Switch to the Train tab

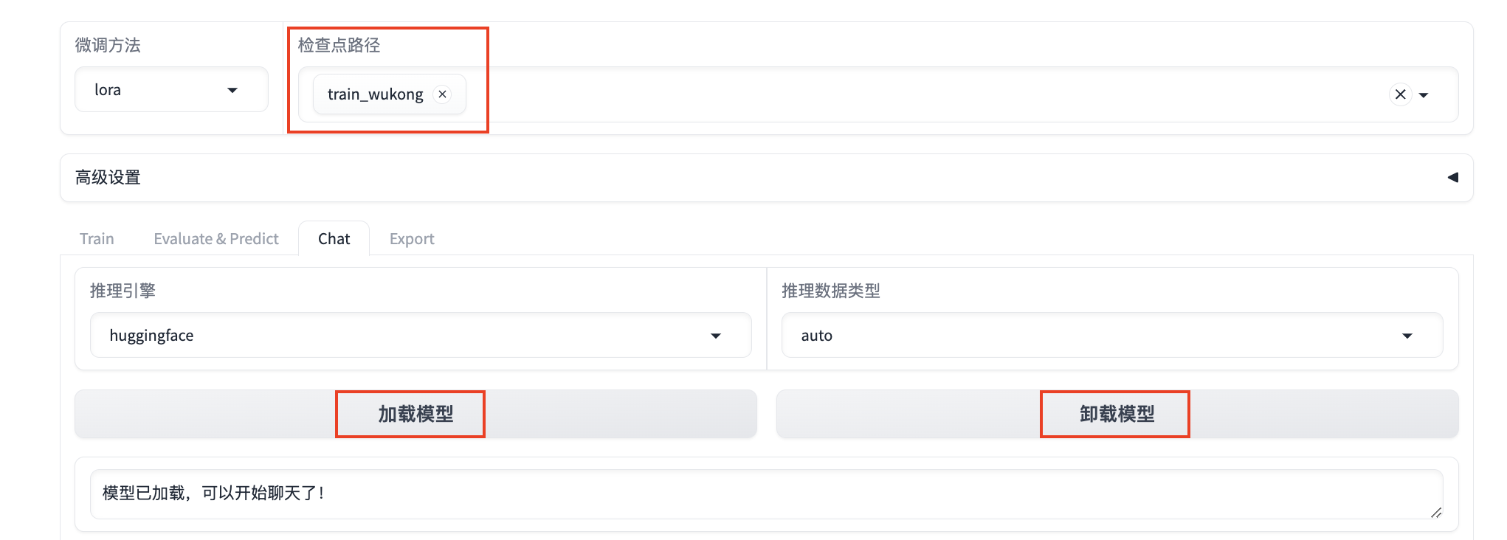point(97,239)
